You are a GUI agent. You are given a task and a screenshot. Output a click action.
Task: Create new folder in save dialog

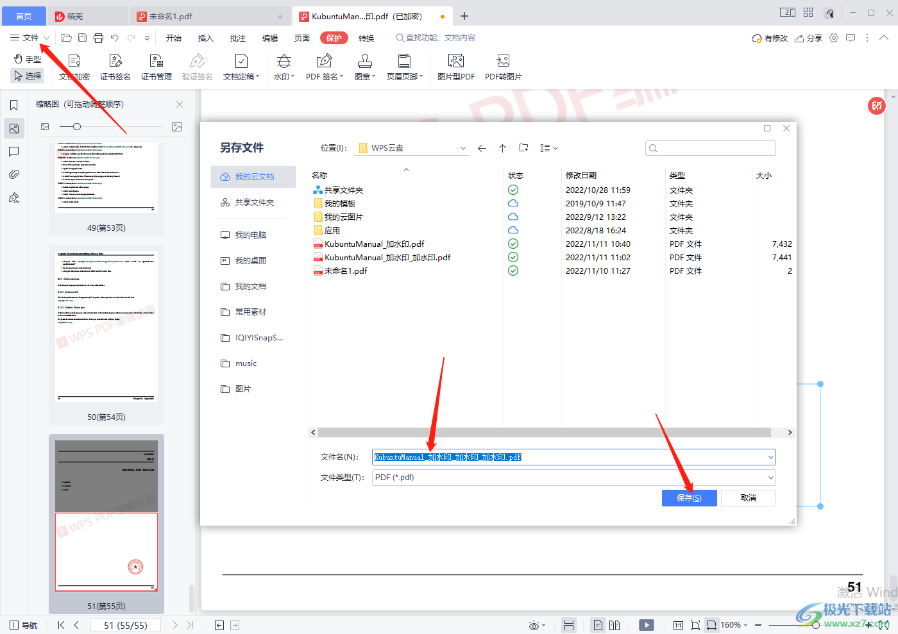523,148
